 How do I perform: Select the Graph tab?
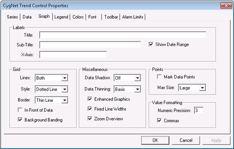coord(44,16)
